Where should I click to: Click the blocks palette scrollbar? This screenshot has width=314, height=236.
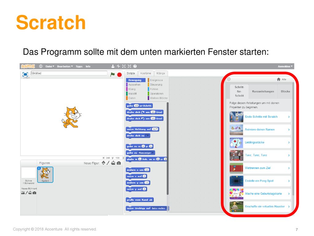pyautogui.click(x=168, y=148)
